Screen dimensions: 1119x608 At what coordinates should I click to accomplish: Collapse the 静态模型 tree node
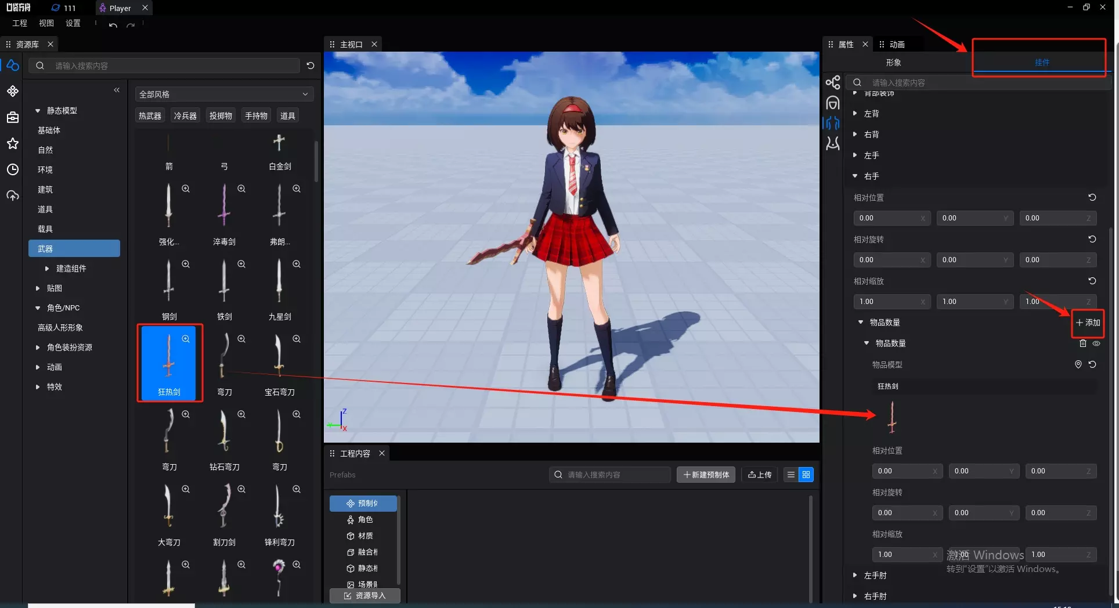point(38,110)
